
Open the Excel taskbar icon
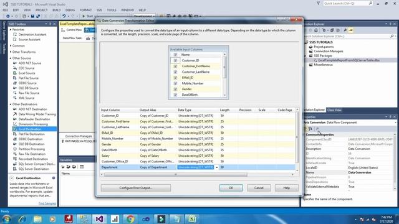(x=192, y=219)
